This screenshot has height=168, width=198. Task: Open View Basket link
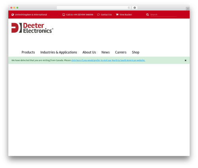(126, 15)
